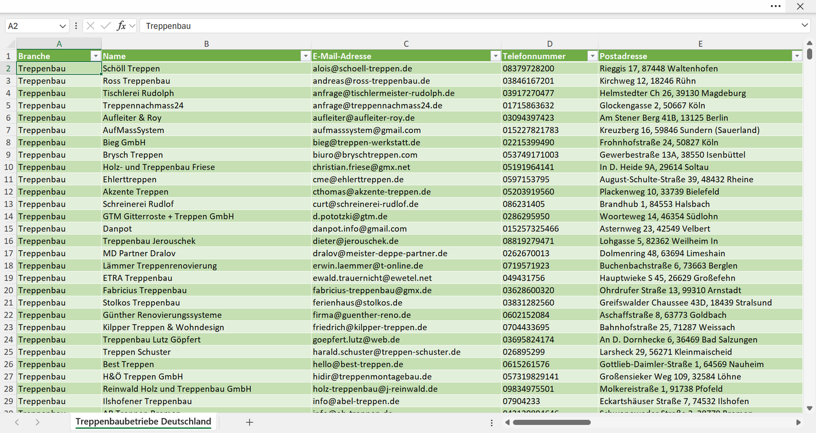This screenshot has width=816, height=433.
Task: Select the Tischlerei Rudolph cell
Action: click(207, 93)
